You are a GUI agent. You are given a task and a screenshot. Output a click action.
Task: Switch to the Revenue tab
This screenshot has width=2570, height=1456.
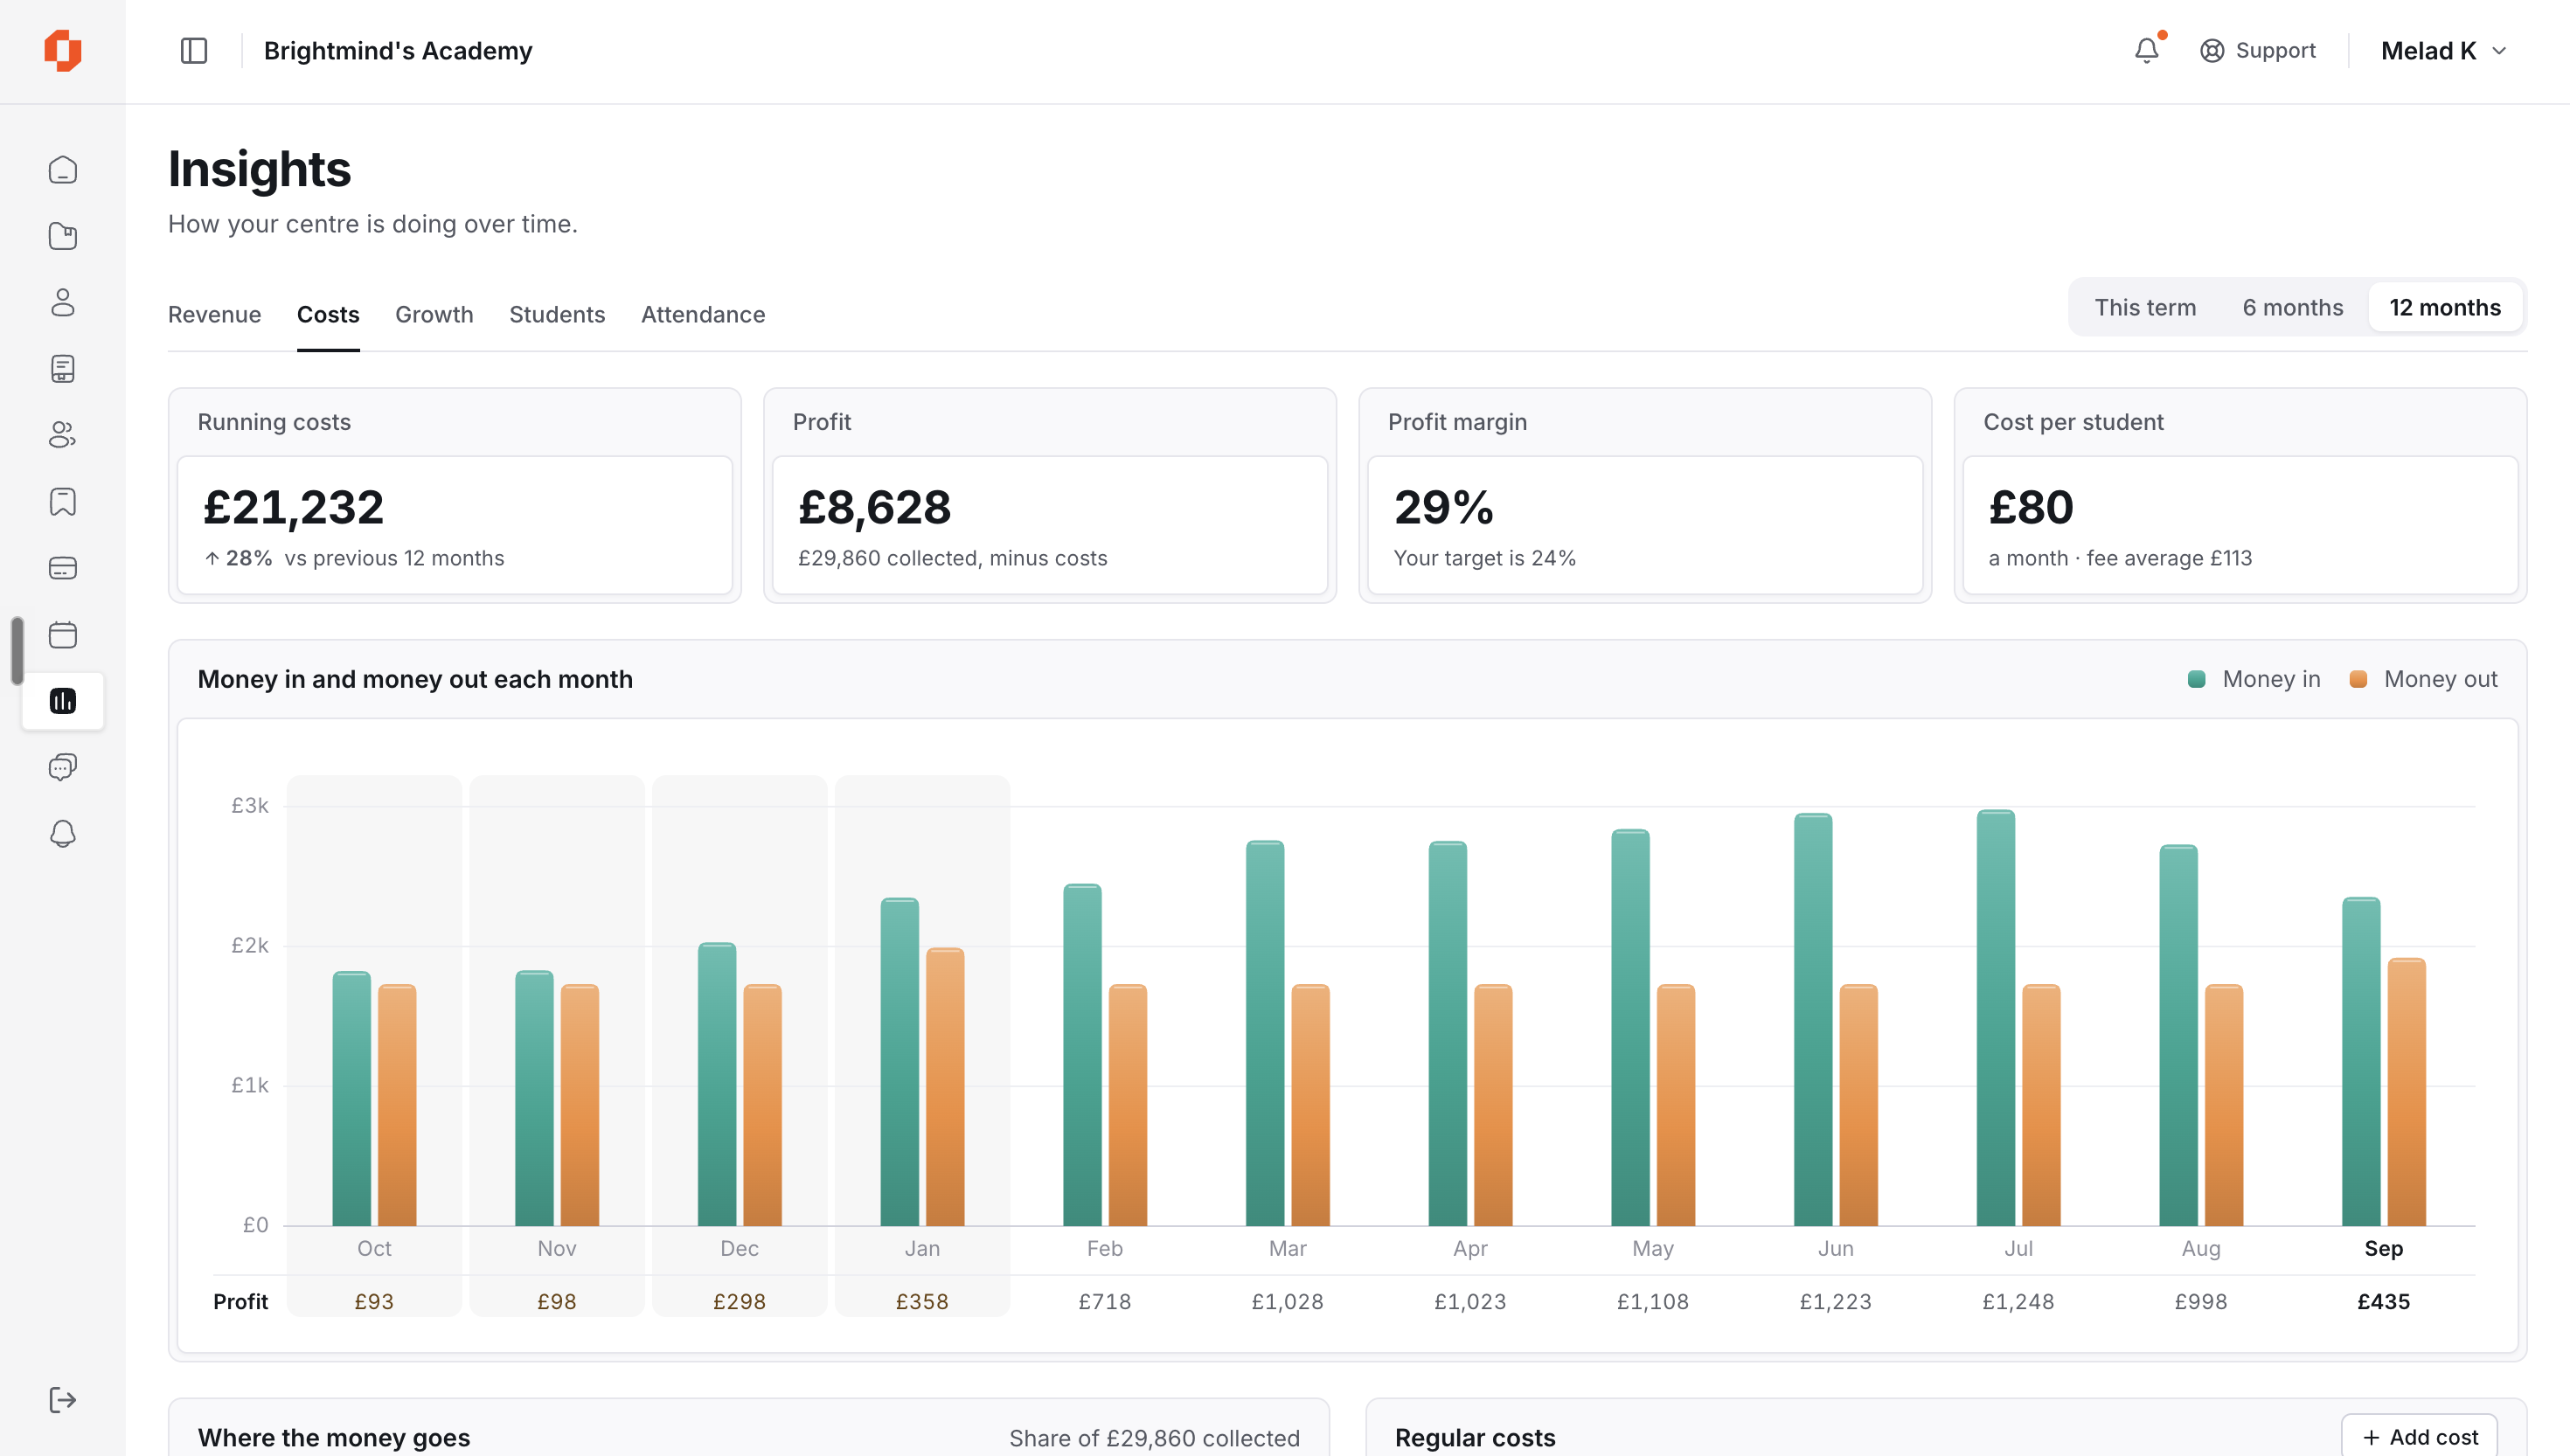214,315
